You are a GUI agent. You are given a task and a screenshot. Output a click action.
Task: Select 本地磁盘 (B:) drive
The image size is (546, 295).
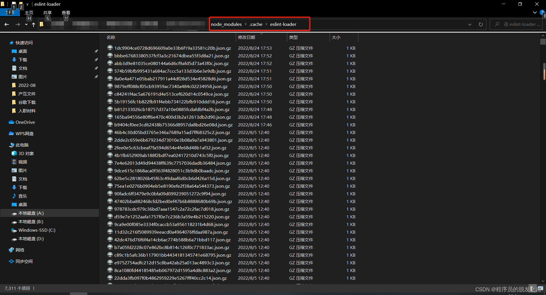(x=31, y=221)
